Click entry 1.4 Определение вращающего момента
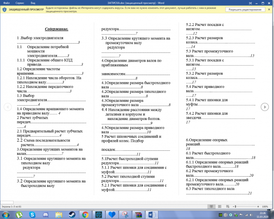The height and width of the screenshot is (219, 274). (x=50, y=109)
